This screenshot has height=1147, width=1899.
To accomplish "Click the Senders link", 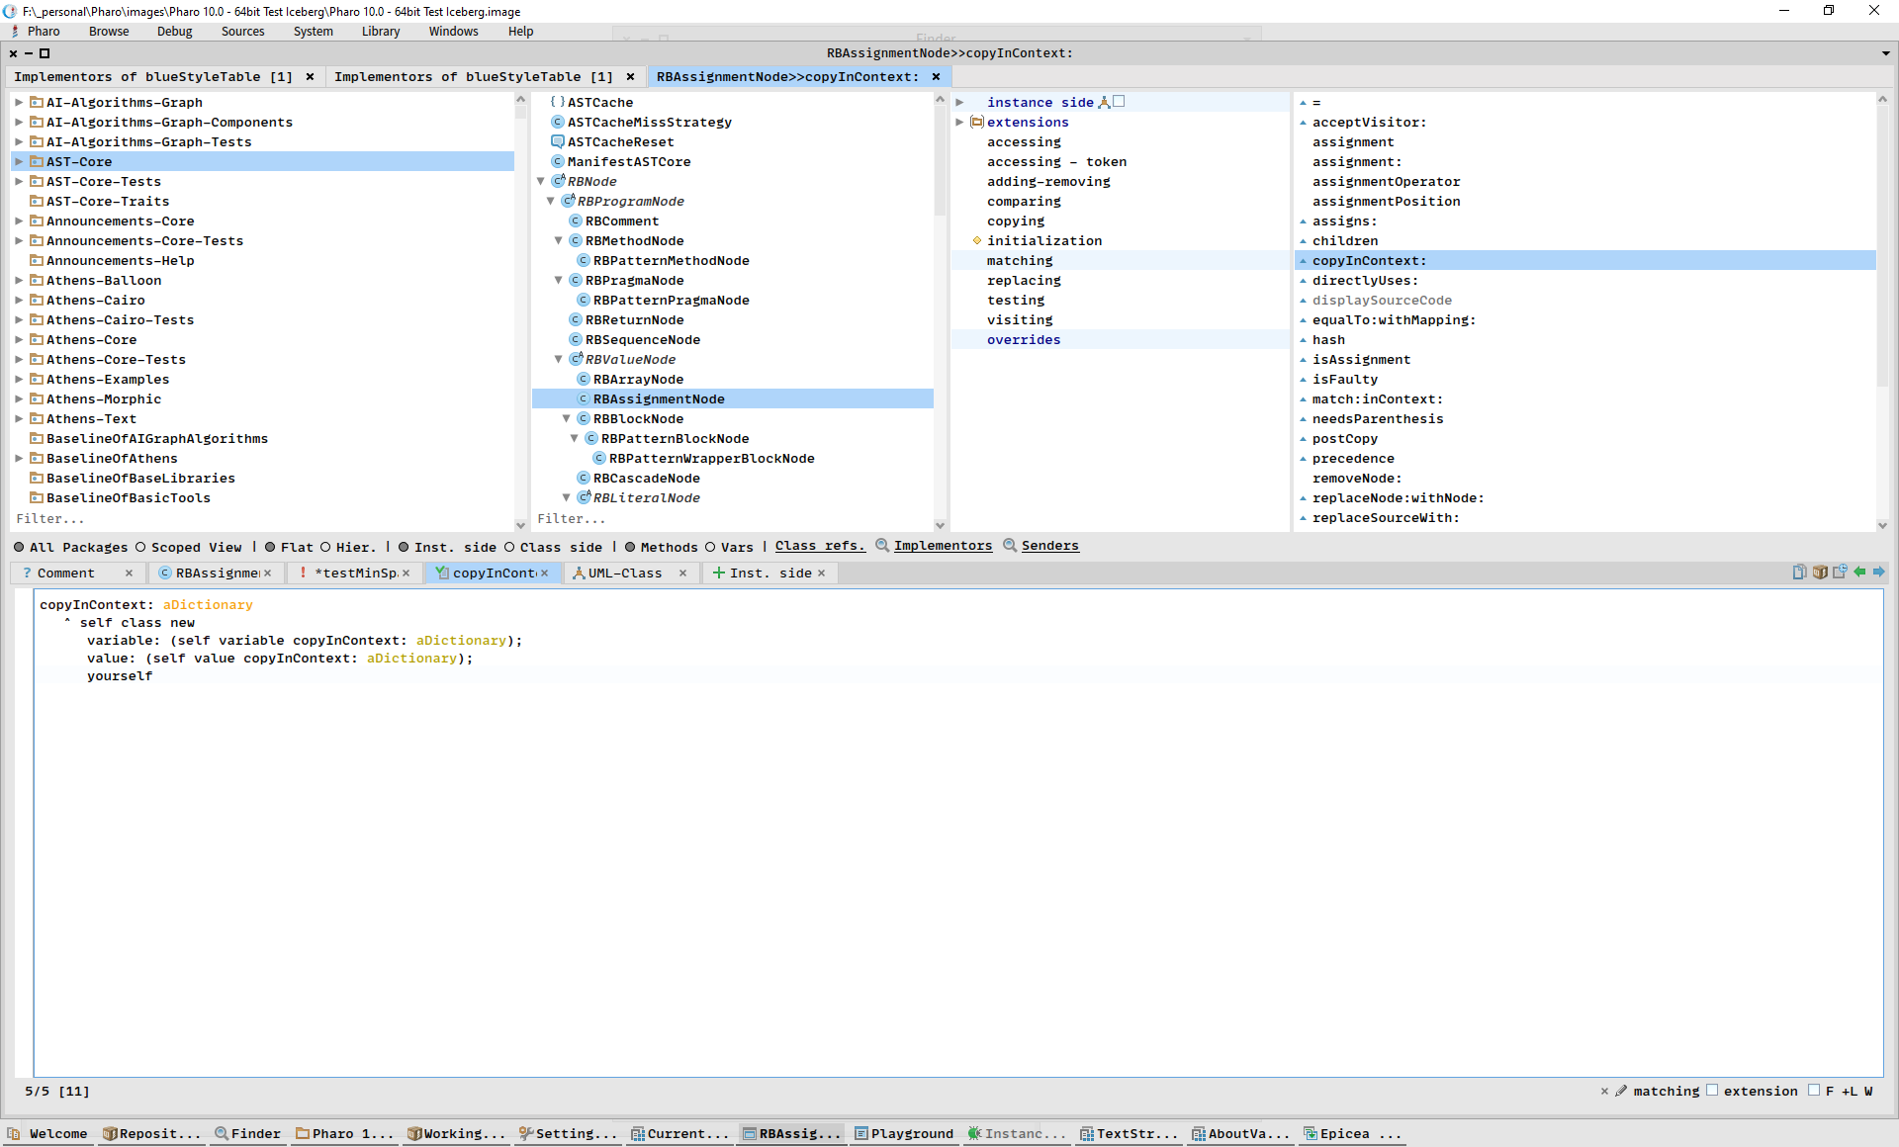I will [1049, 546].
